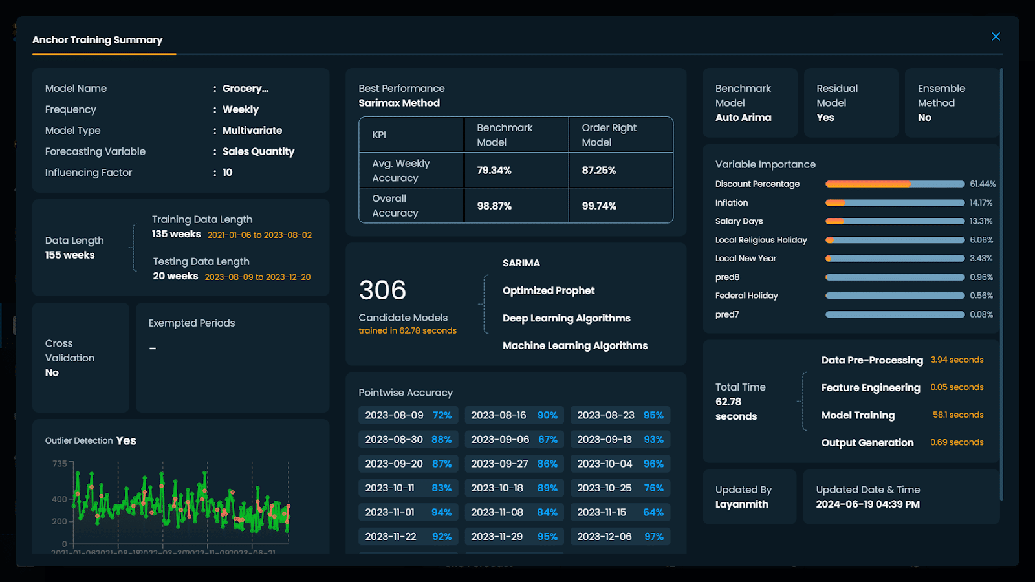Viewport: 1035px width, 582px height.
Task: Select the 2023-12-06 pointwise accuracy entry
Action: click(620, 537)
